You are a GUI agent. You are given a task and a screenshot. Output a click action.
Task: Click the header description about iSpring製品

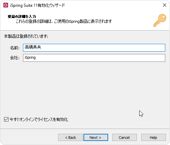coord(64,21)
